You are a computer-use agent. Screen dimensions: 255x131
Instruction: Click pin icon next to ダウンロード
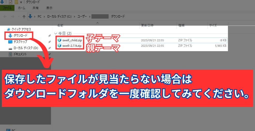point(49,36)
